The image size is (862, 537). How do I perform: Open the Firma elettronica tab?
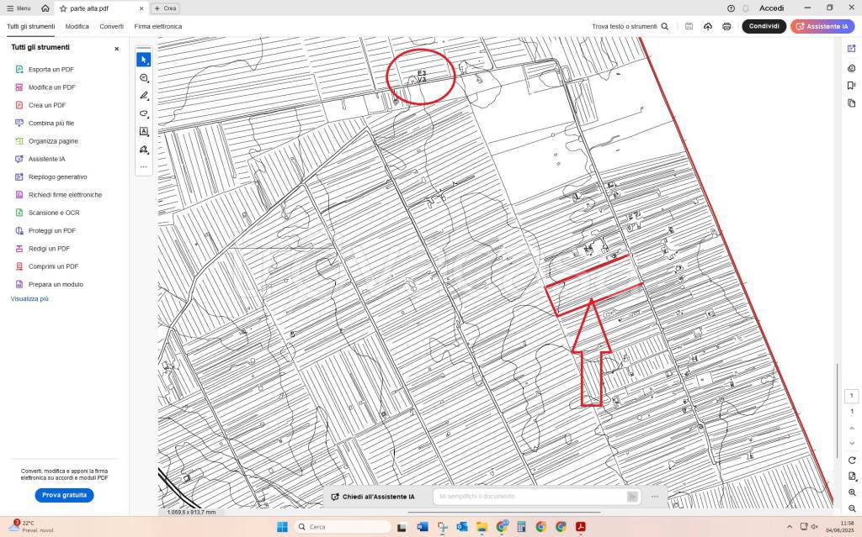tap(157, 26)
